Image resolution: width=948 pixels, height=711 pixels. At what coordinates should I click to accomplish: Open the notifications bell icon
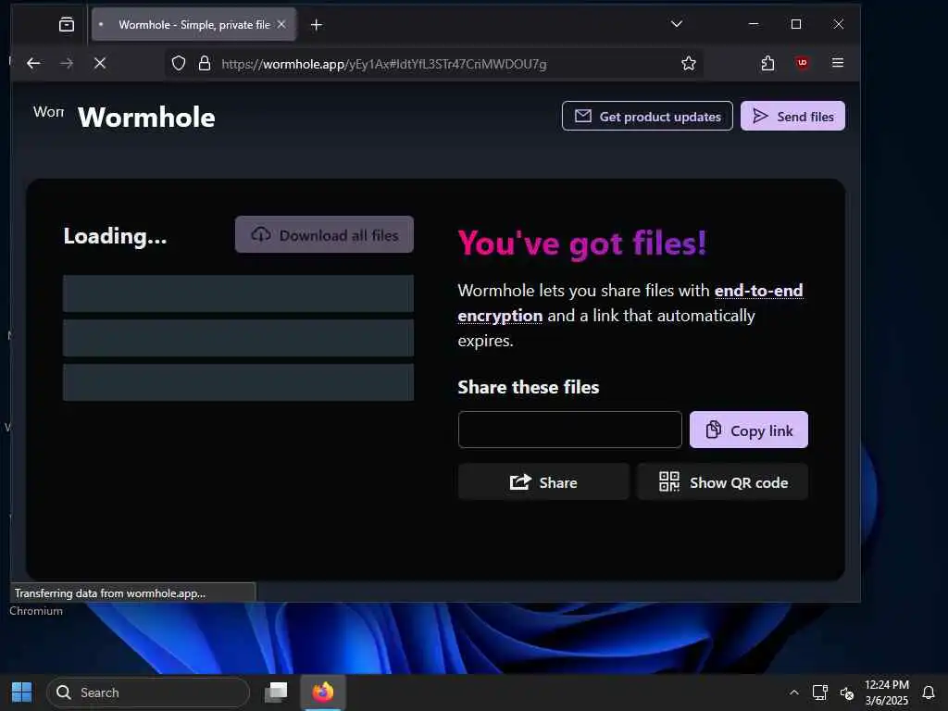[x=929, y=692]
